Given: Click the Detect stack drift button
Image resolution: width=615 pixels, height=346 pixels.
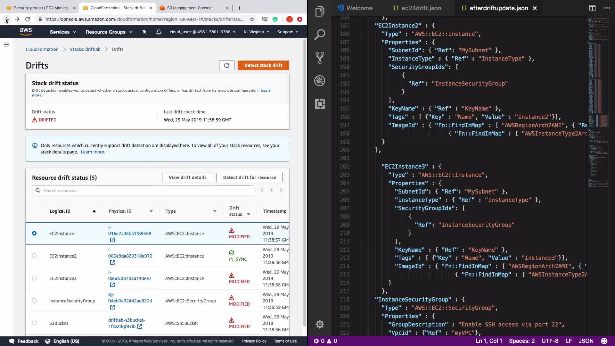Looking at the screenshot, I should coord(263,65).
